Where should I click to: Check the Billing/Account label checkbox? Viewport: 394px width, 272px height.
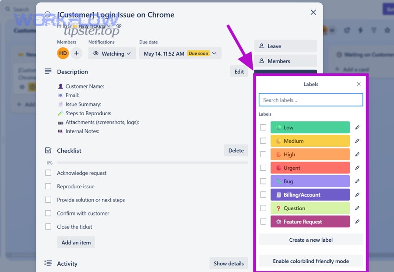pyautogui.click(x=263, y=194)
